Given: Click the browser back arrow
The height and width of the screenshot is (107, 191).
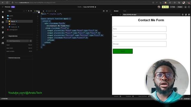Looking at the screenshot, I should (3, 3).
